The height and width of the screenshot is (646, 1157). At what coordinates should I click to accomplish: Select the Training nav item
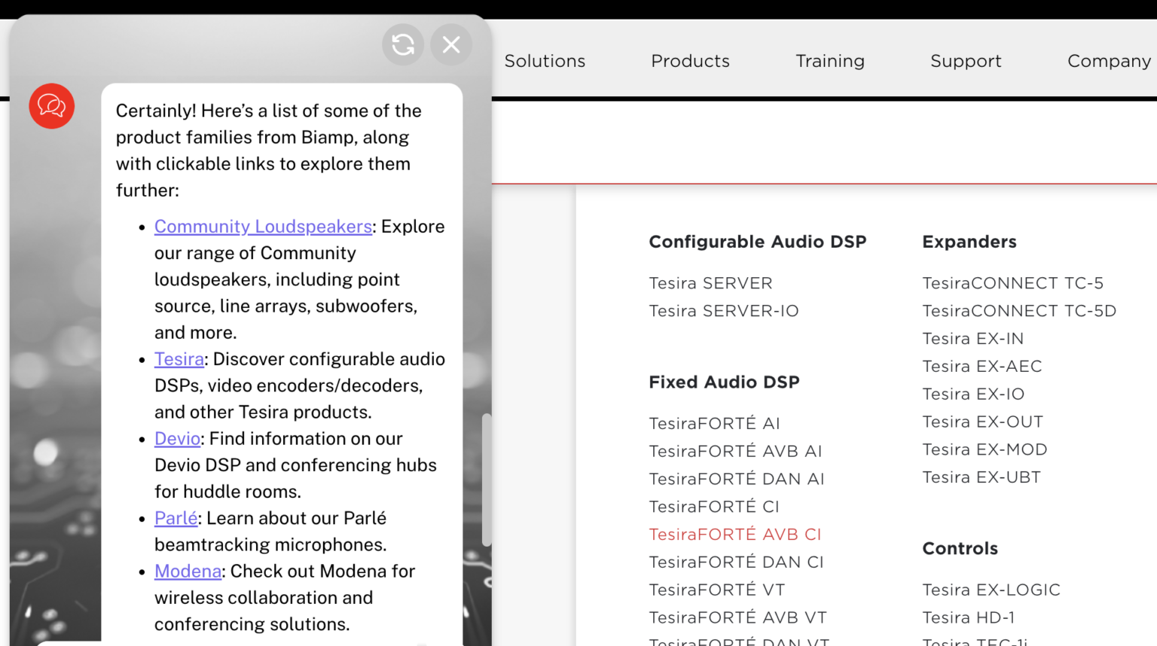coord(829,61)
